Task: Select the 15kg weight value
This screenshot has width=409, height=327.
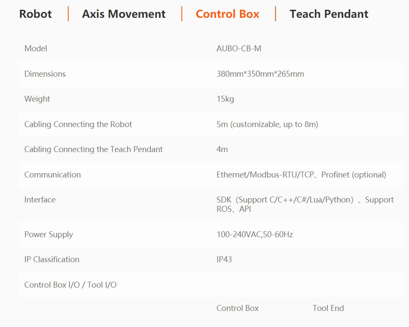Action: click(x=225, y=99)
